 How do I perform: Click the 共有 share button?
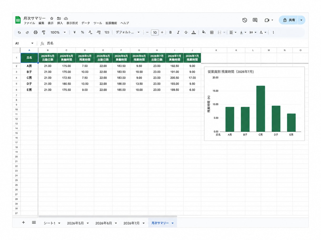[289, 20]
